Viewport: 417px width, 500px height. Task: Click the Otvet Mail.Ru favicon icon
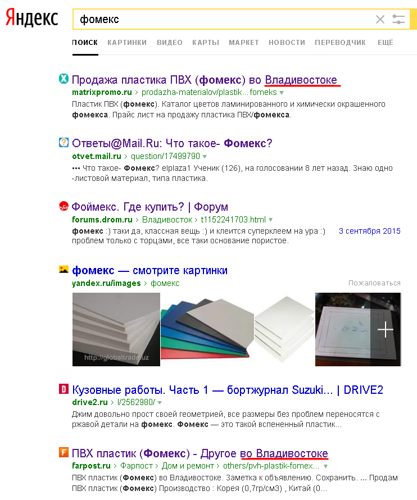(64, 143)
